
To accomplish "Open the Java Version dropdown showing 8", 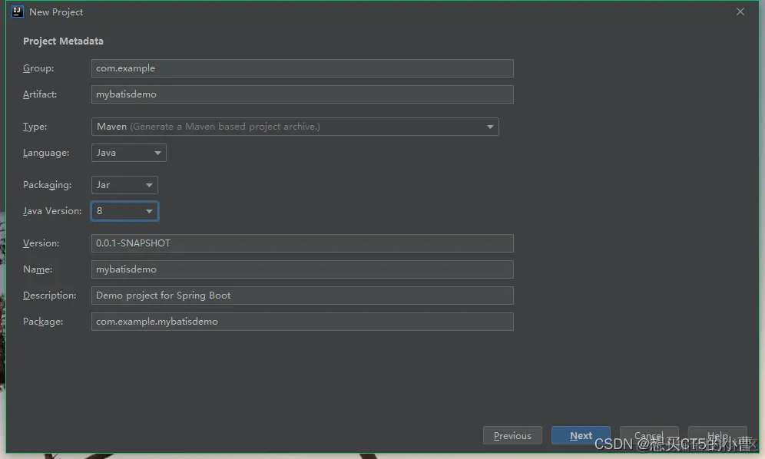I will [x=124, y=211].
